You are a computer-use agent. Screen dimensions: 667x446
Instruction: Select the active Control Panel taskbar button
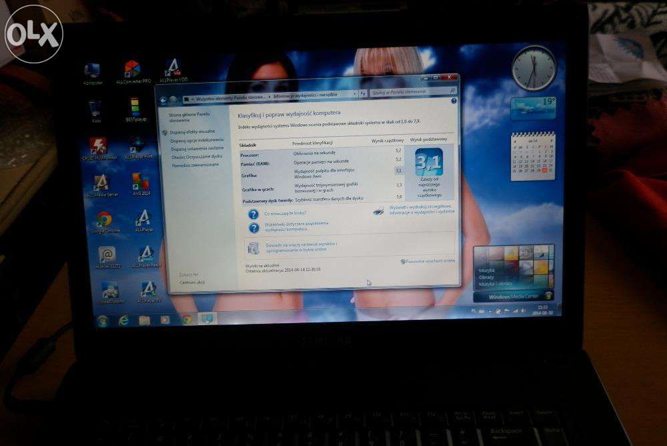pos(207,318)
